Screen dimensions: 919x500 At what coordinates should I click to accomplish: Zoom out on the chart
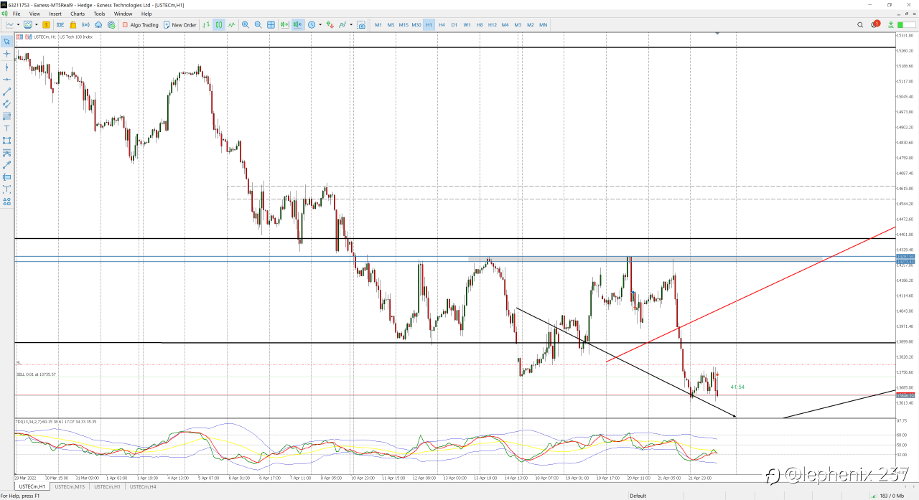click(258, 24)
